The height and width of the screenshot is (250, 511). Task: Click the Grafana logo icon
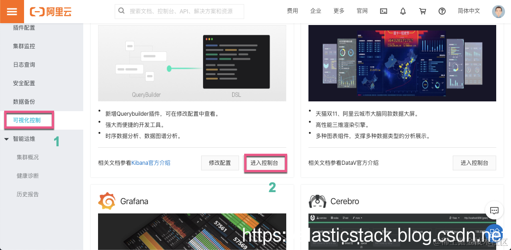point(106,201)
